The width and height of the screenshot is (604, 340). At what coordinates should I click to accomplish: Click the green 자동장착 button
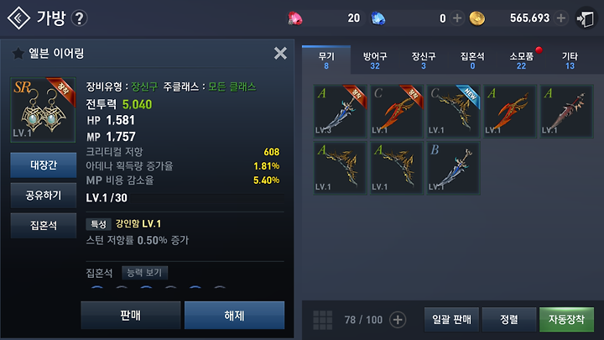(x=566, y=320)
